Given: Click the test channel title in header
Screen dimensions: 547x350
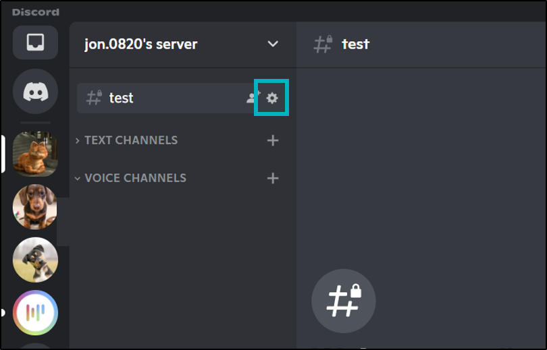Looking at the screenshot, I should tap(356, 45).
